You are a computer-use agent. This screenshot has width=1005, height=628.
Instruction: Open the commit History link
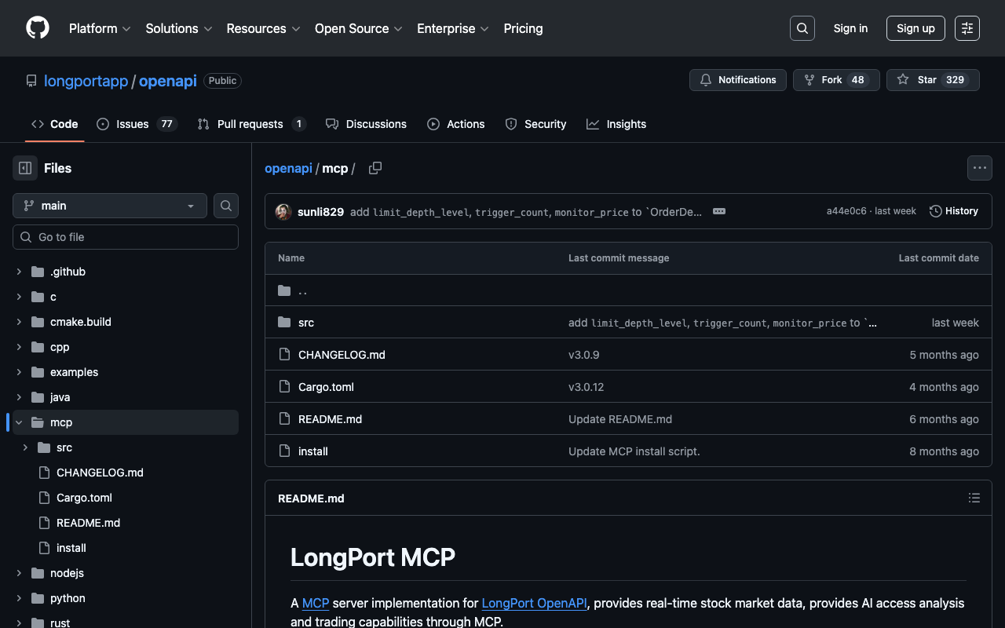954,211
